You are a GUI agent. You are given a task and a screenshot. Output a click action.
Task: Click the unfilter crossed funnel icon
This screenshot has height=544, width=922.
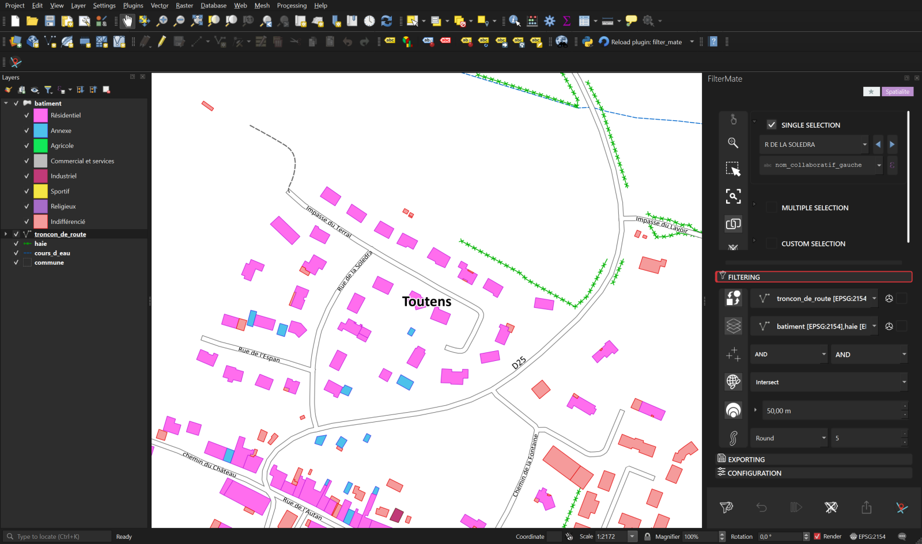[831, 507]
